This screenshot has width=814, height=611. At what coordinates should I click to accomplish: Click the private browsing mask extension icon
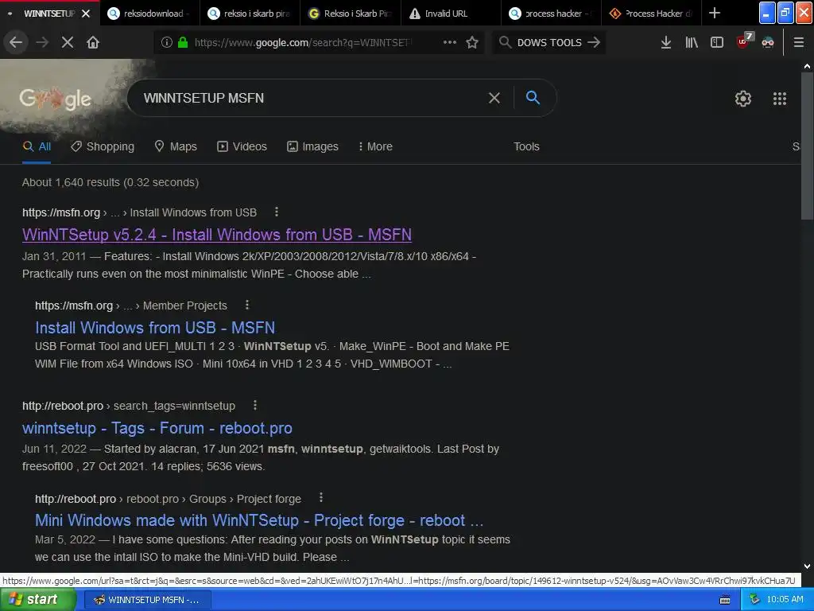[768, 42]
